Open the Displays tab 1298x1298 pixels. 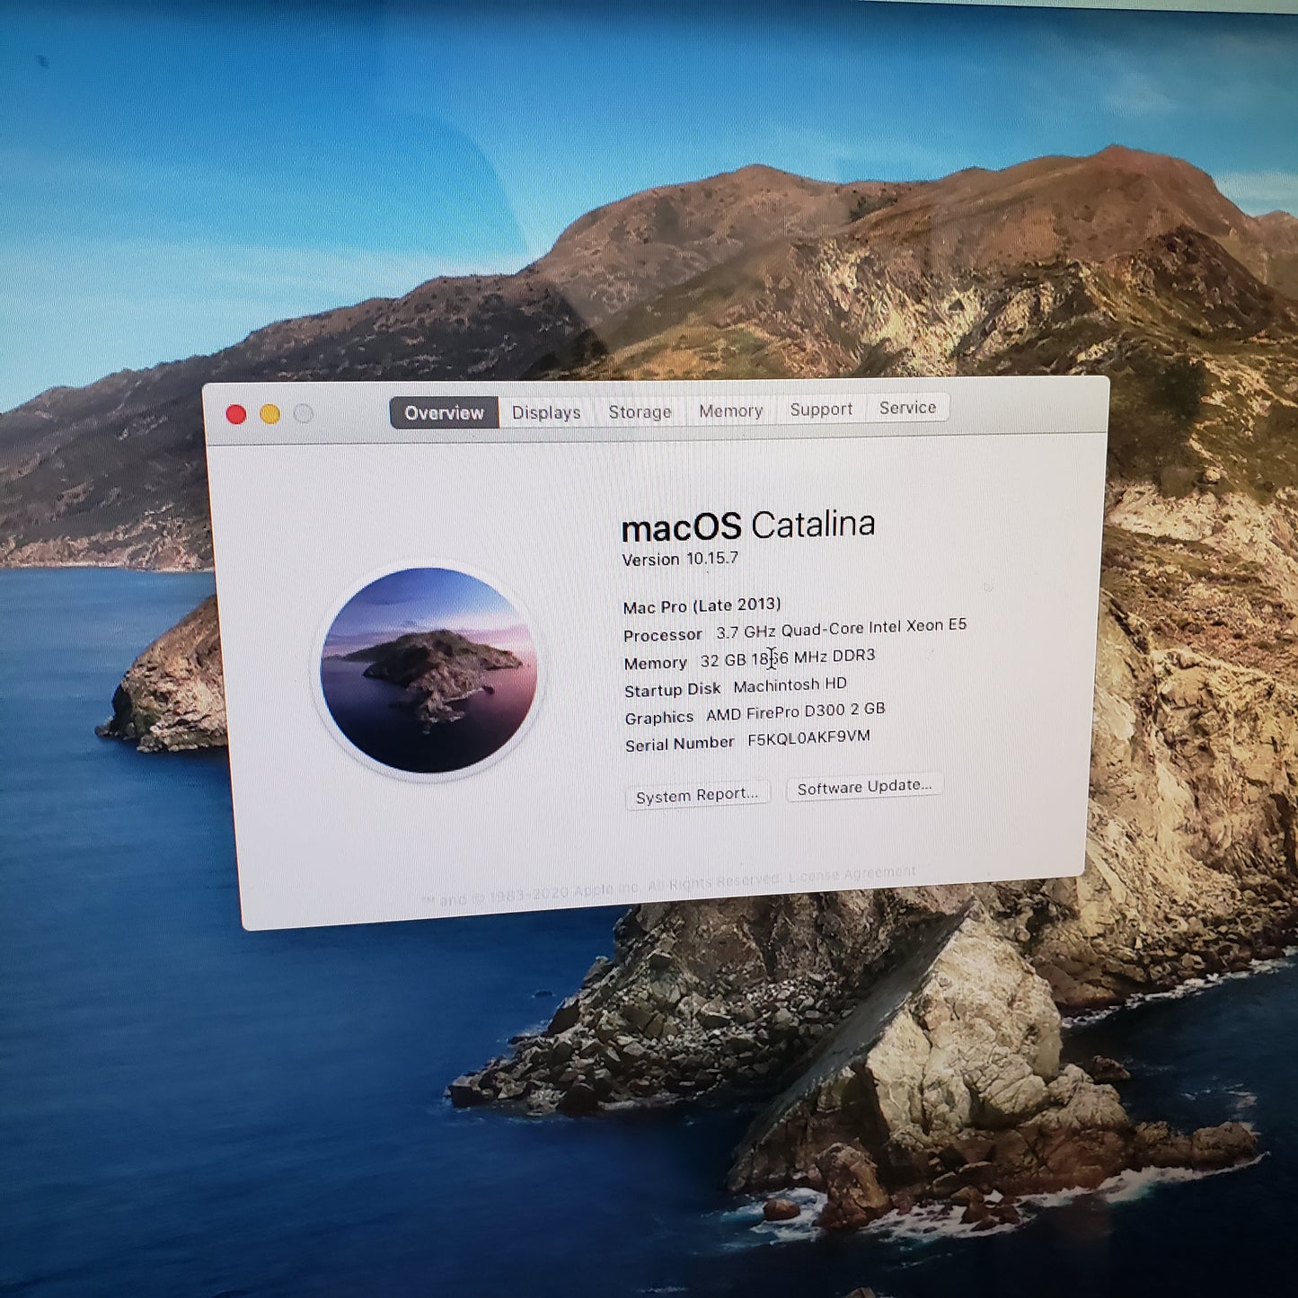coord(546,412)
